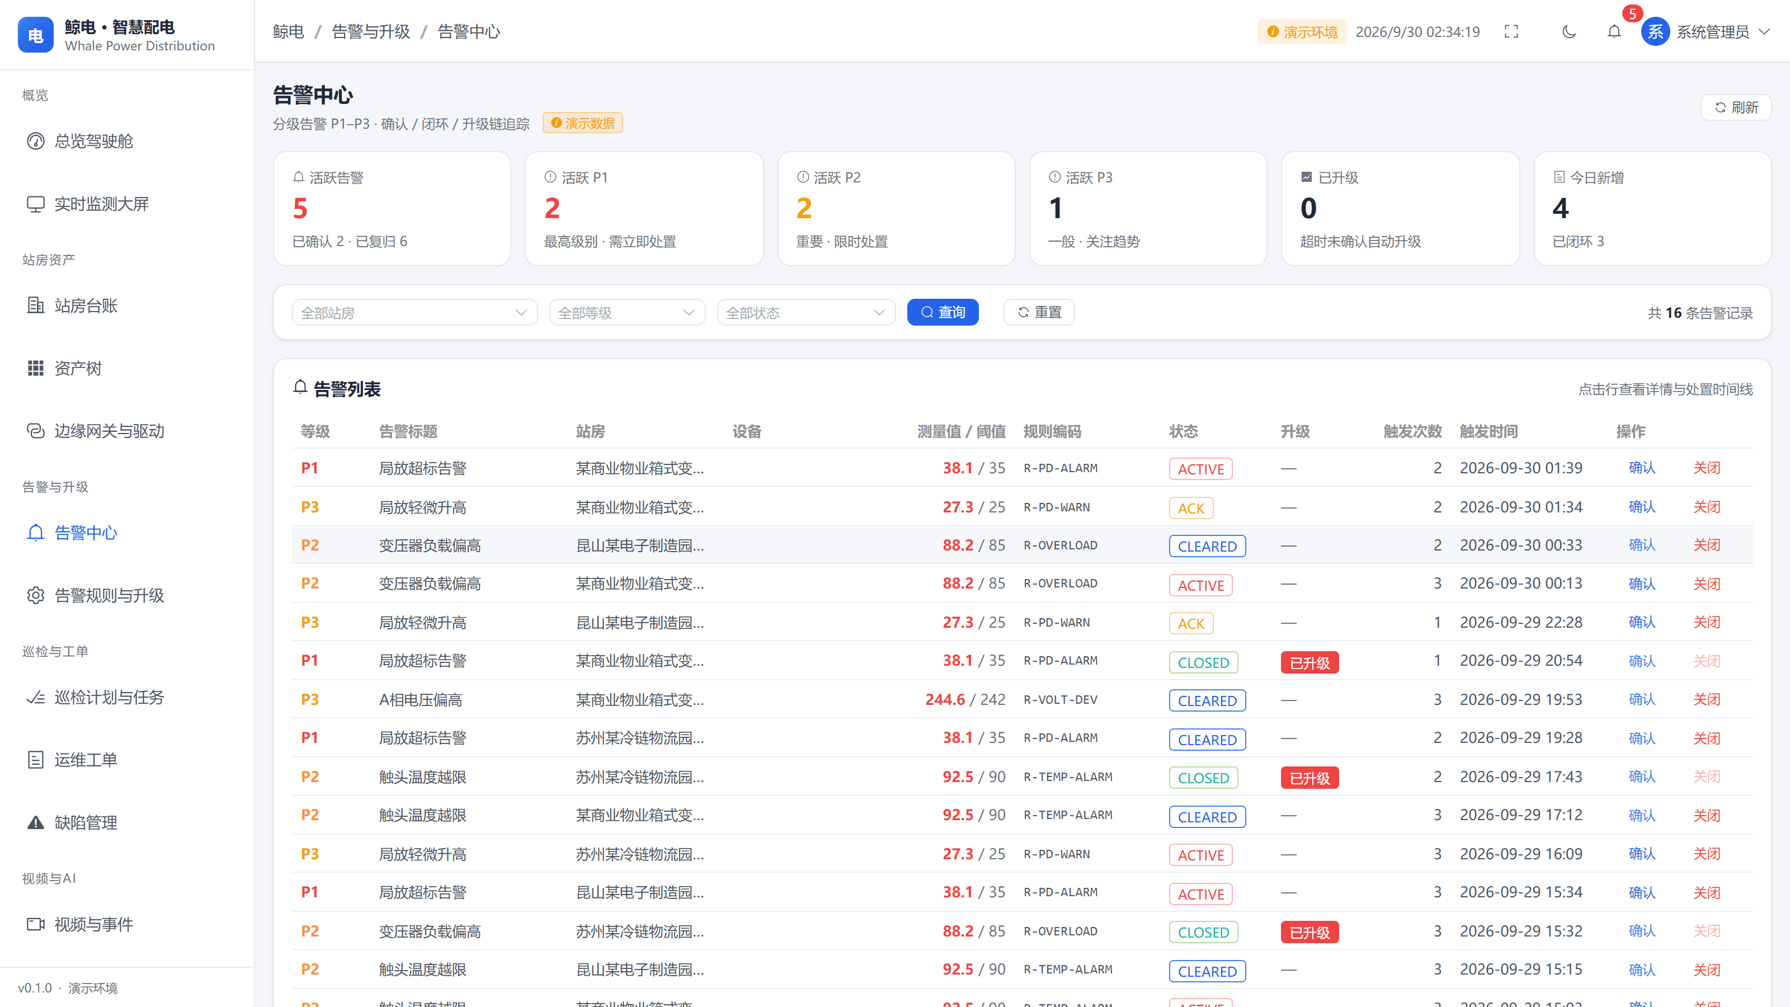
Task: Expand the 系统管理员 user dropdown chevron
Action: [1764, 31]
